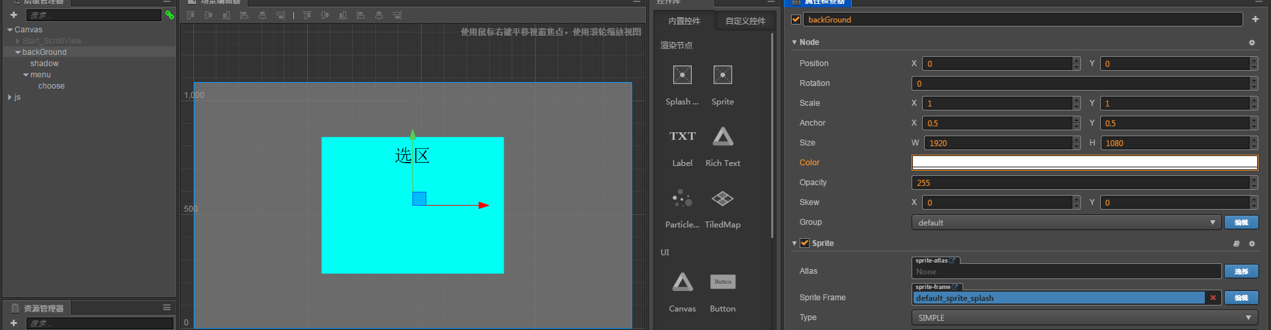Screen dimensions: 1271x330
Task: Open the white Color swatch picker
Action: pyautogui.click(x=1084, y=162)
